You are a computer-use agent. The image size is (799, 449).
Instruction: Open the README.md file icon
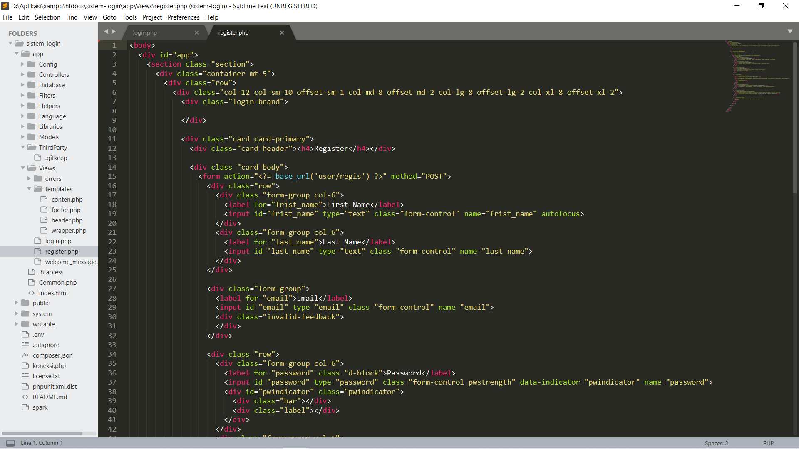pos(25,397)
